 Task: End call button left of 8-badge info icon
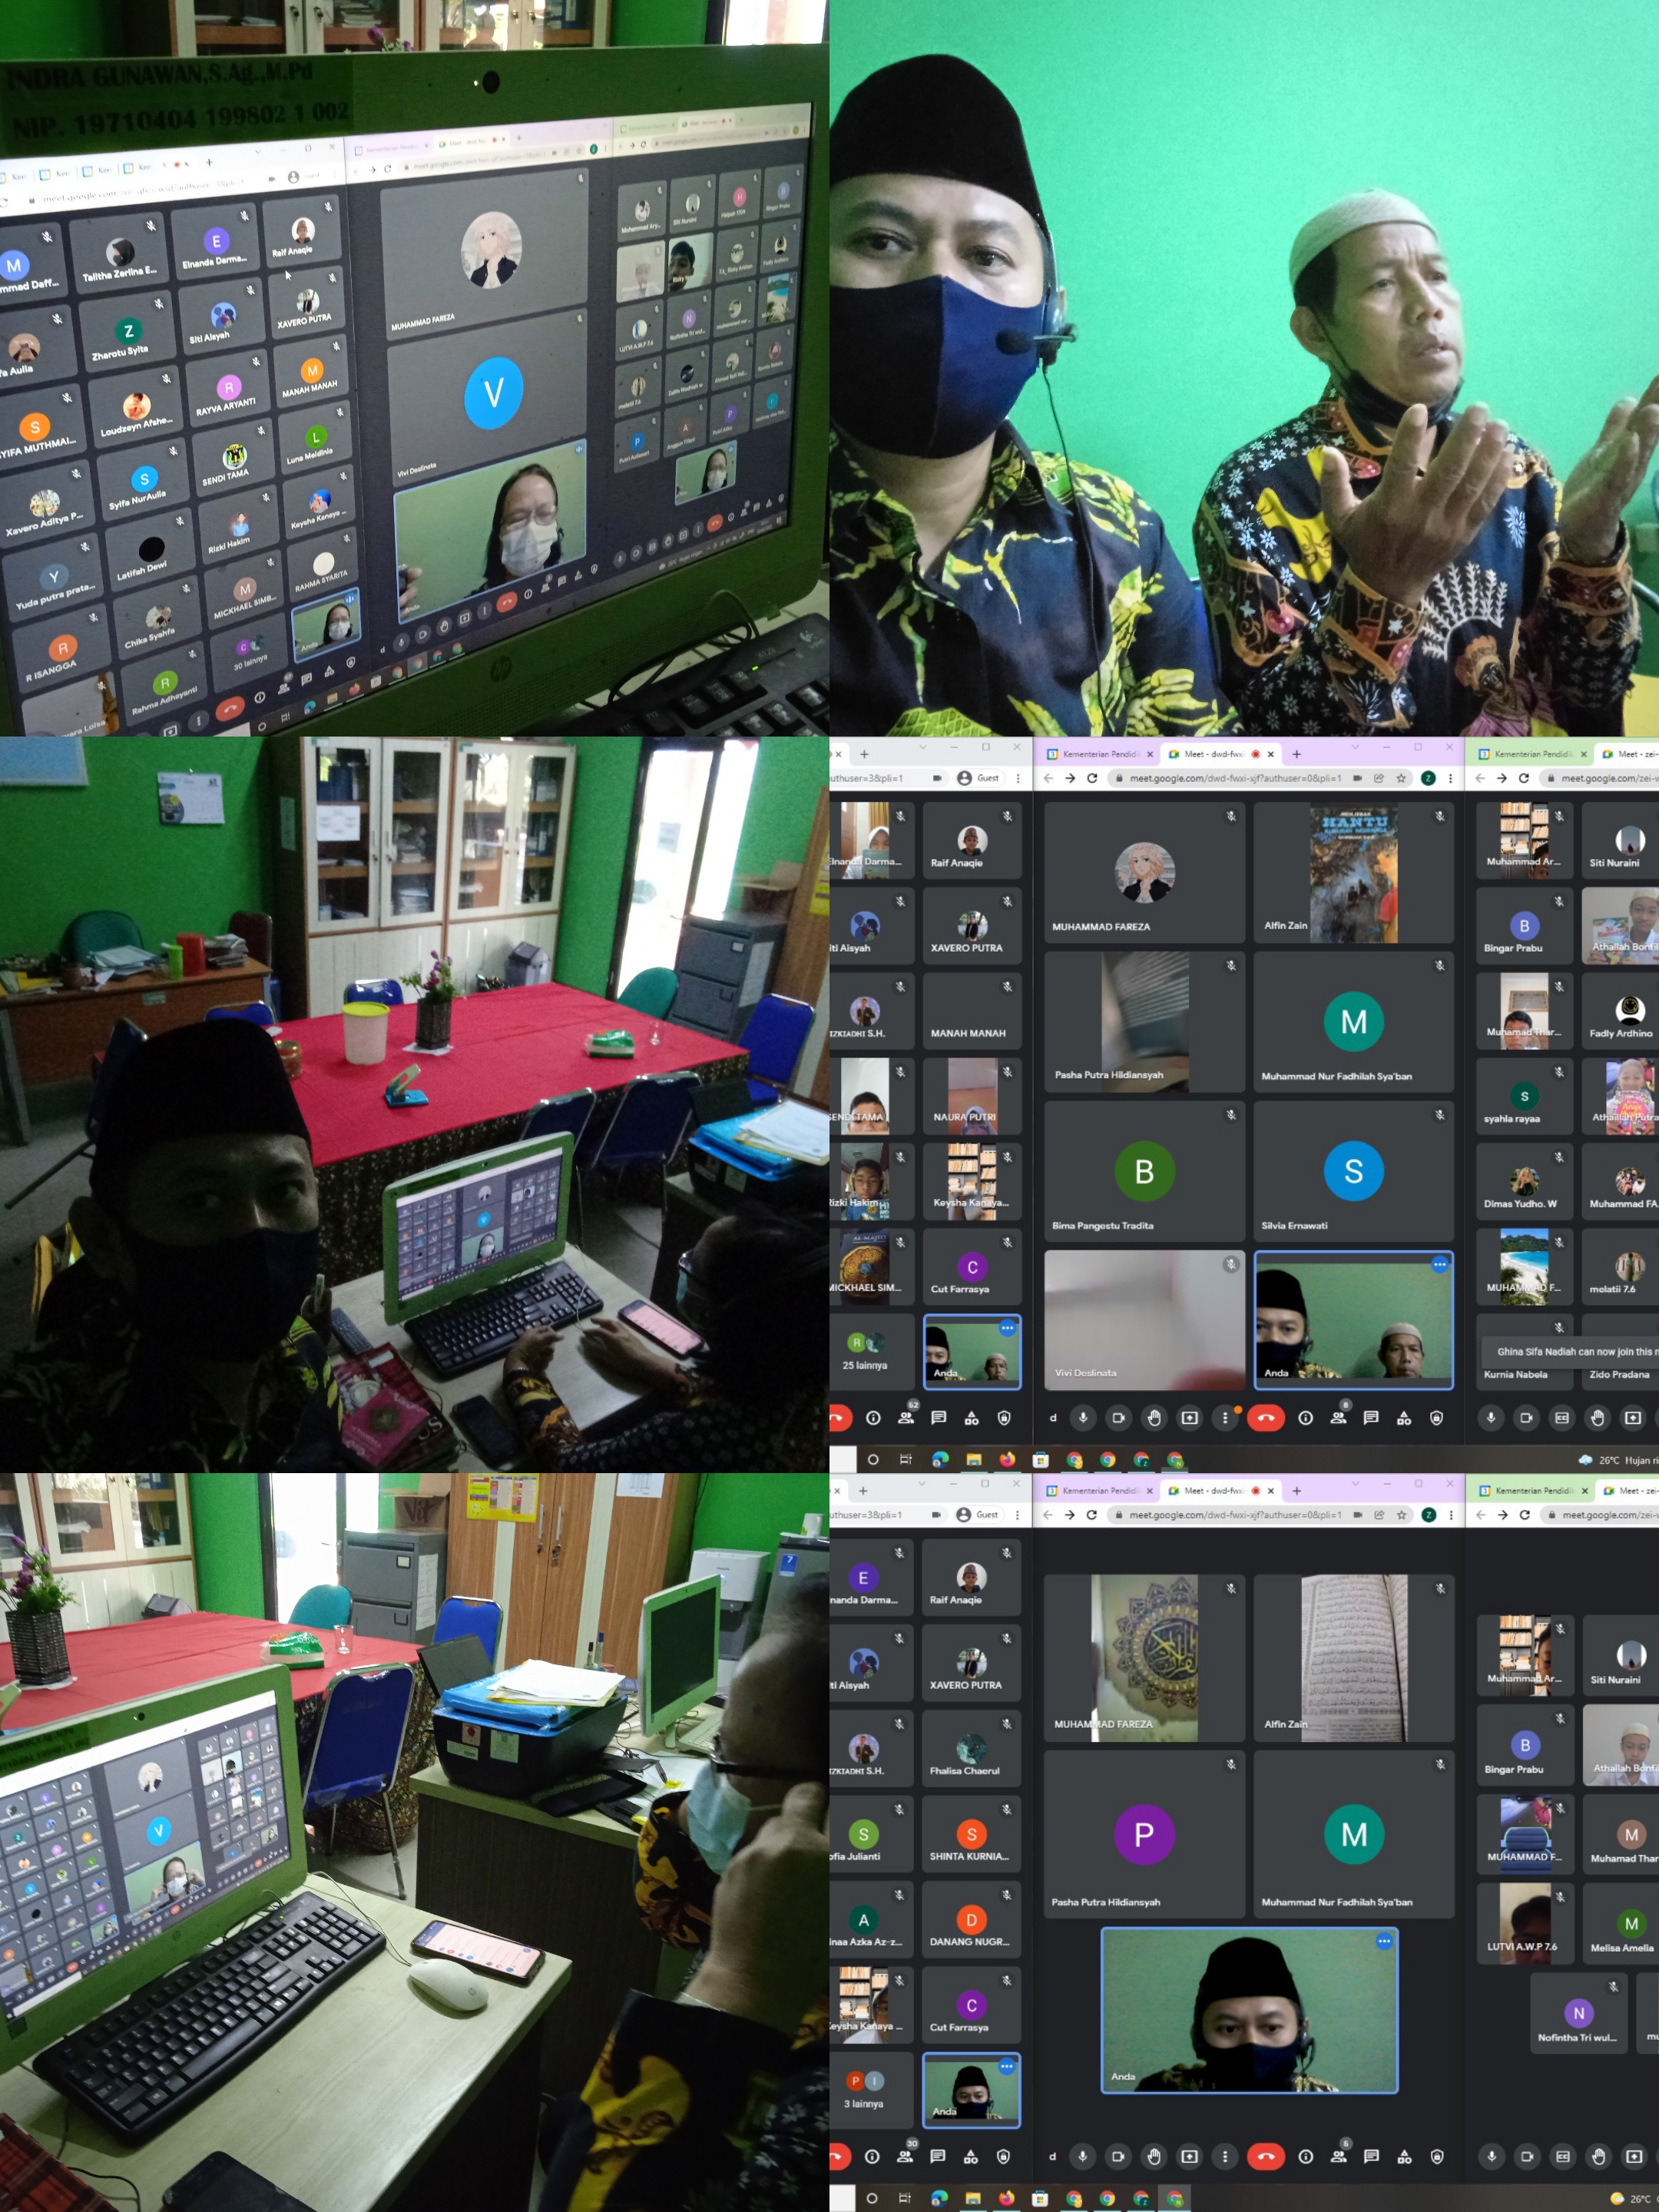pyautogui.click(x=1266, y=1418)
